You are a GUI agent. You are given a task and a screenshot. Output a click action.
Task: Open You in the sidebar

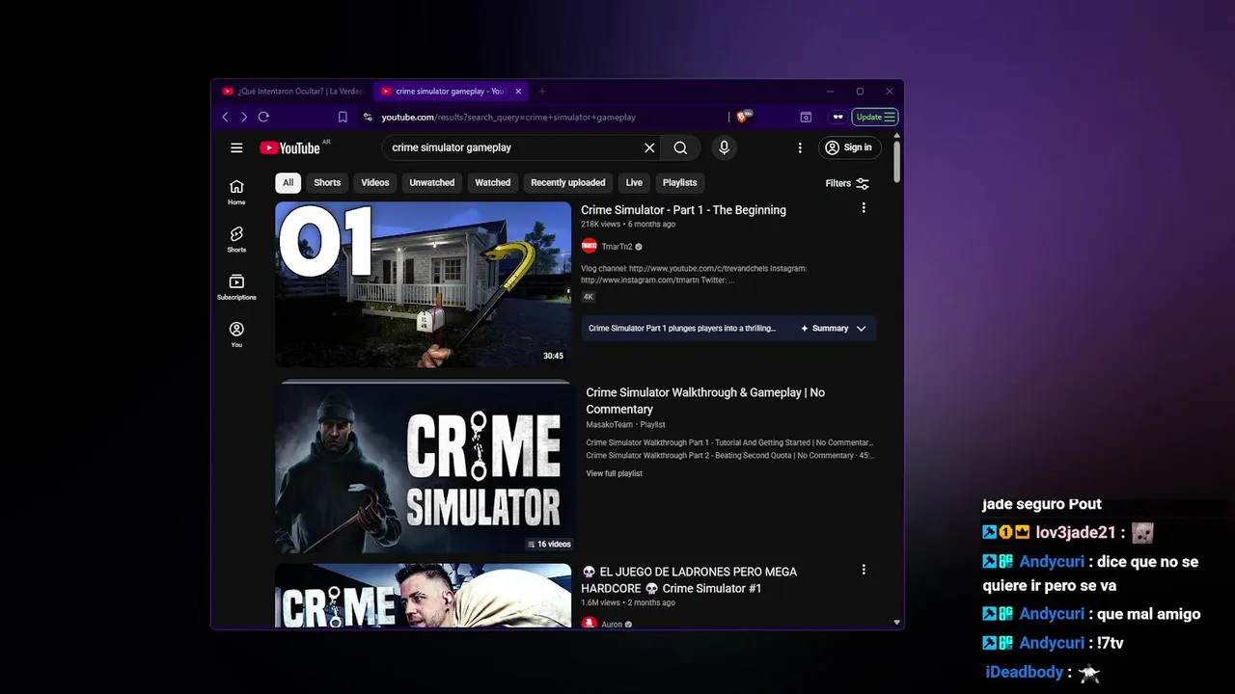236,334
